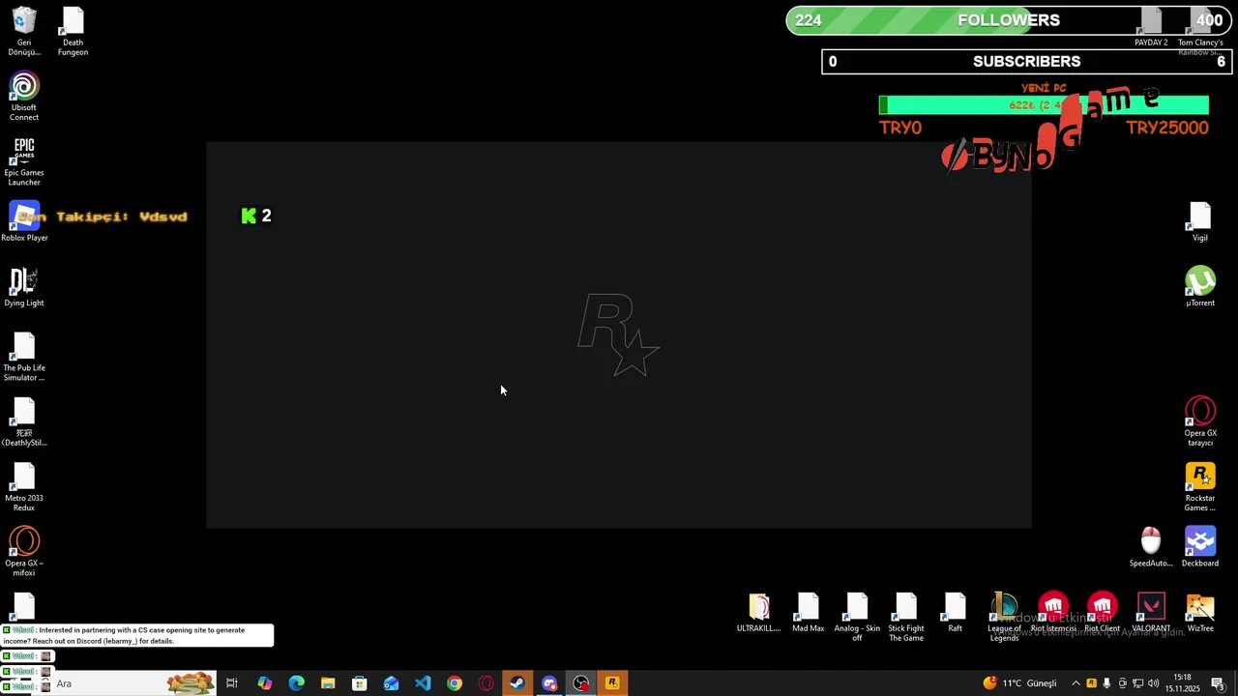The width and height of the screenshot is (1238, 696).
Task: Select the Stick Fight The Game shortcut
Action: click(906, 618)
